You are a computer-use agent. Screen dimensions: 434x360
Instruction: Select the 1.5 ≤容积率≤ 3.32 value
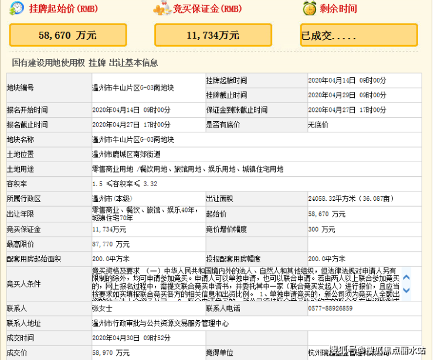(x=124, y=184)
